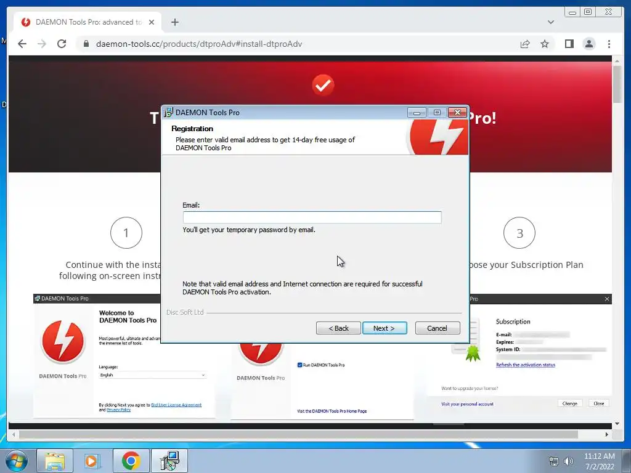Open the volume tray icon
The image size is (631, 473).
point(568,461)
